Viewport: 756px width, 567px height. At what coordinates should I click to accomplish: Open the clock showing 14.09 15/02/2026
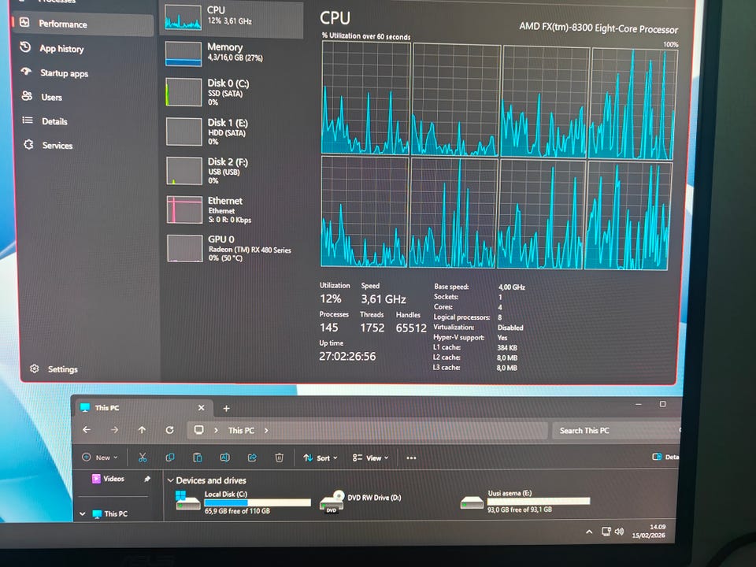[x=649, y=532]
